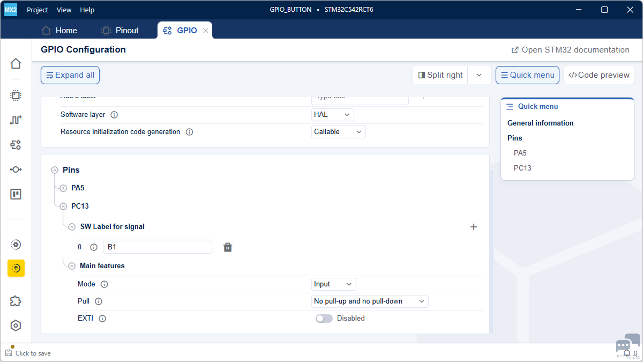643x362 pixels.
Task: Open the Callable code generation dropdown
Action: (338, 132)
